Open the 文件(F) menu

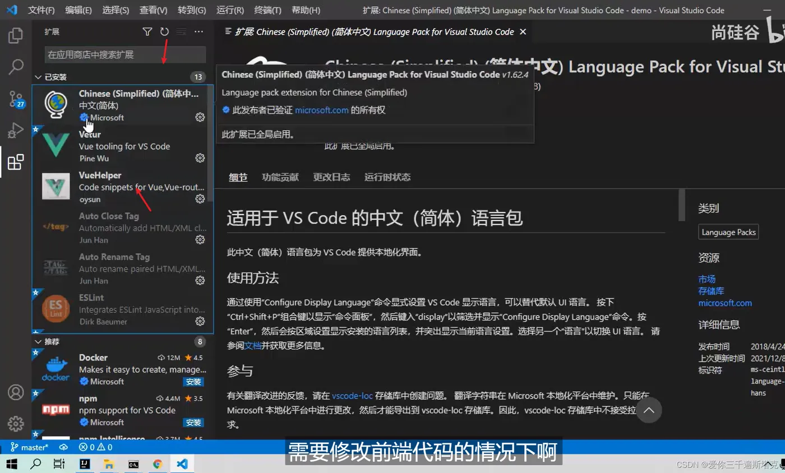point(41,10)
